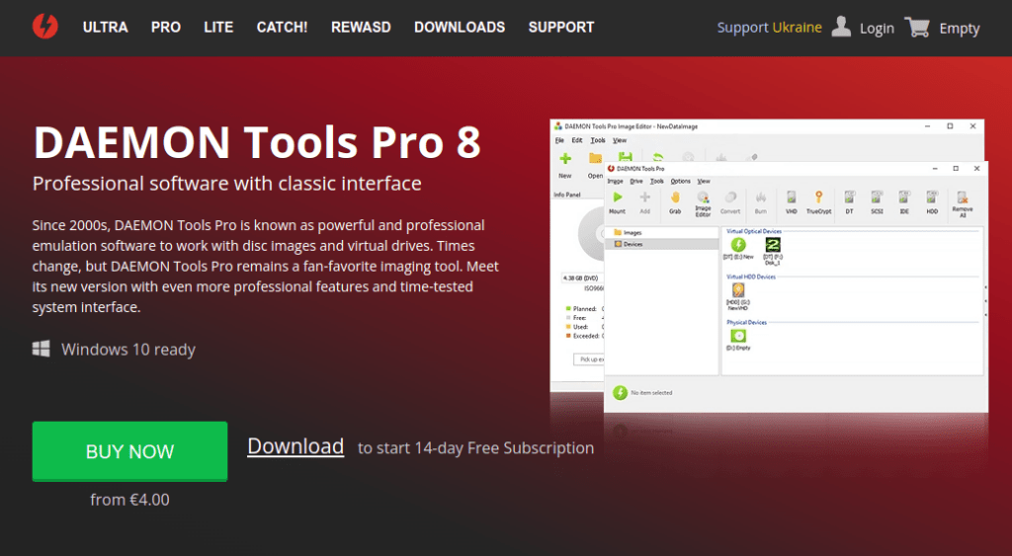Click the DAEMON Tools lightning logo
Screen dimensions: 1012x556
coord(45,27)
